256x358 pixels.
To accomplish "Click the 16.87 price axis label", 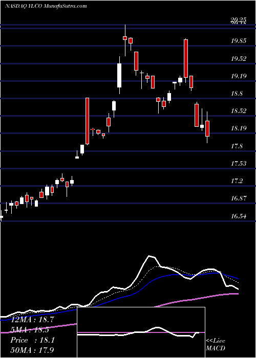I will coord(239,198).
